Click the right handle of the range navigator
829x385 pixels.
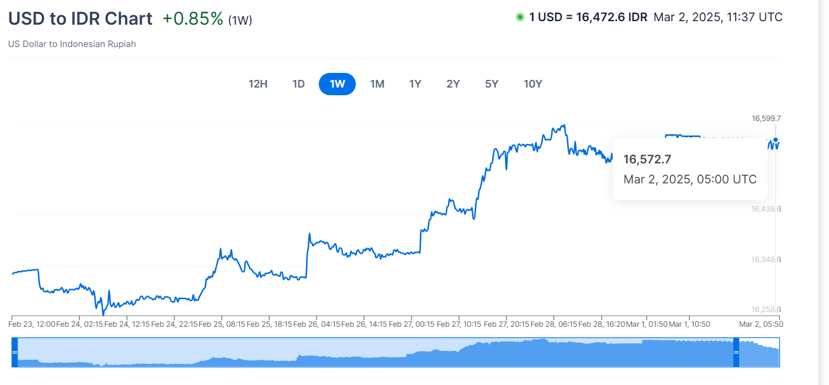point(736,352)
